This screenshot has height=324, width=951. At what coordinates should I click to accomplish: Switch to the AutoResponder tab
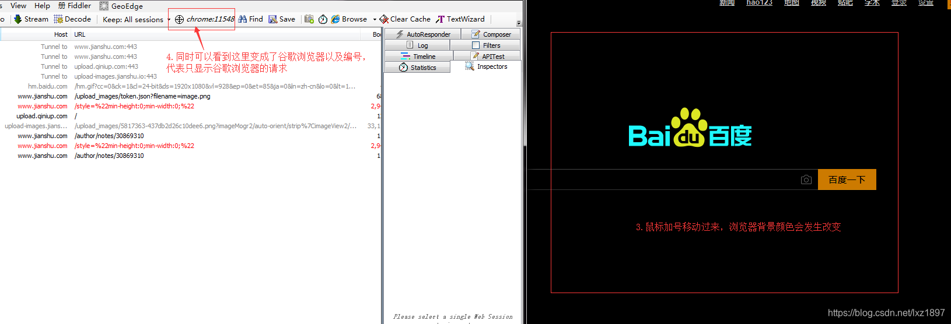click(x=423, y=34)
